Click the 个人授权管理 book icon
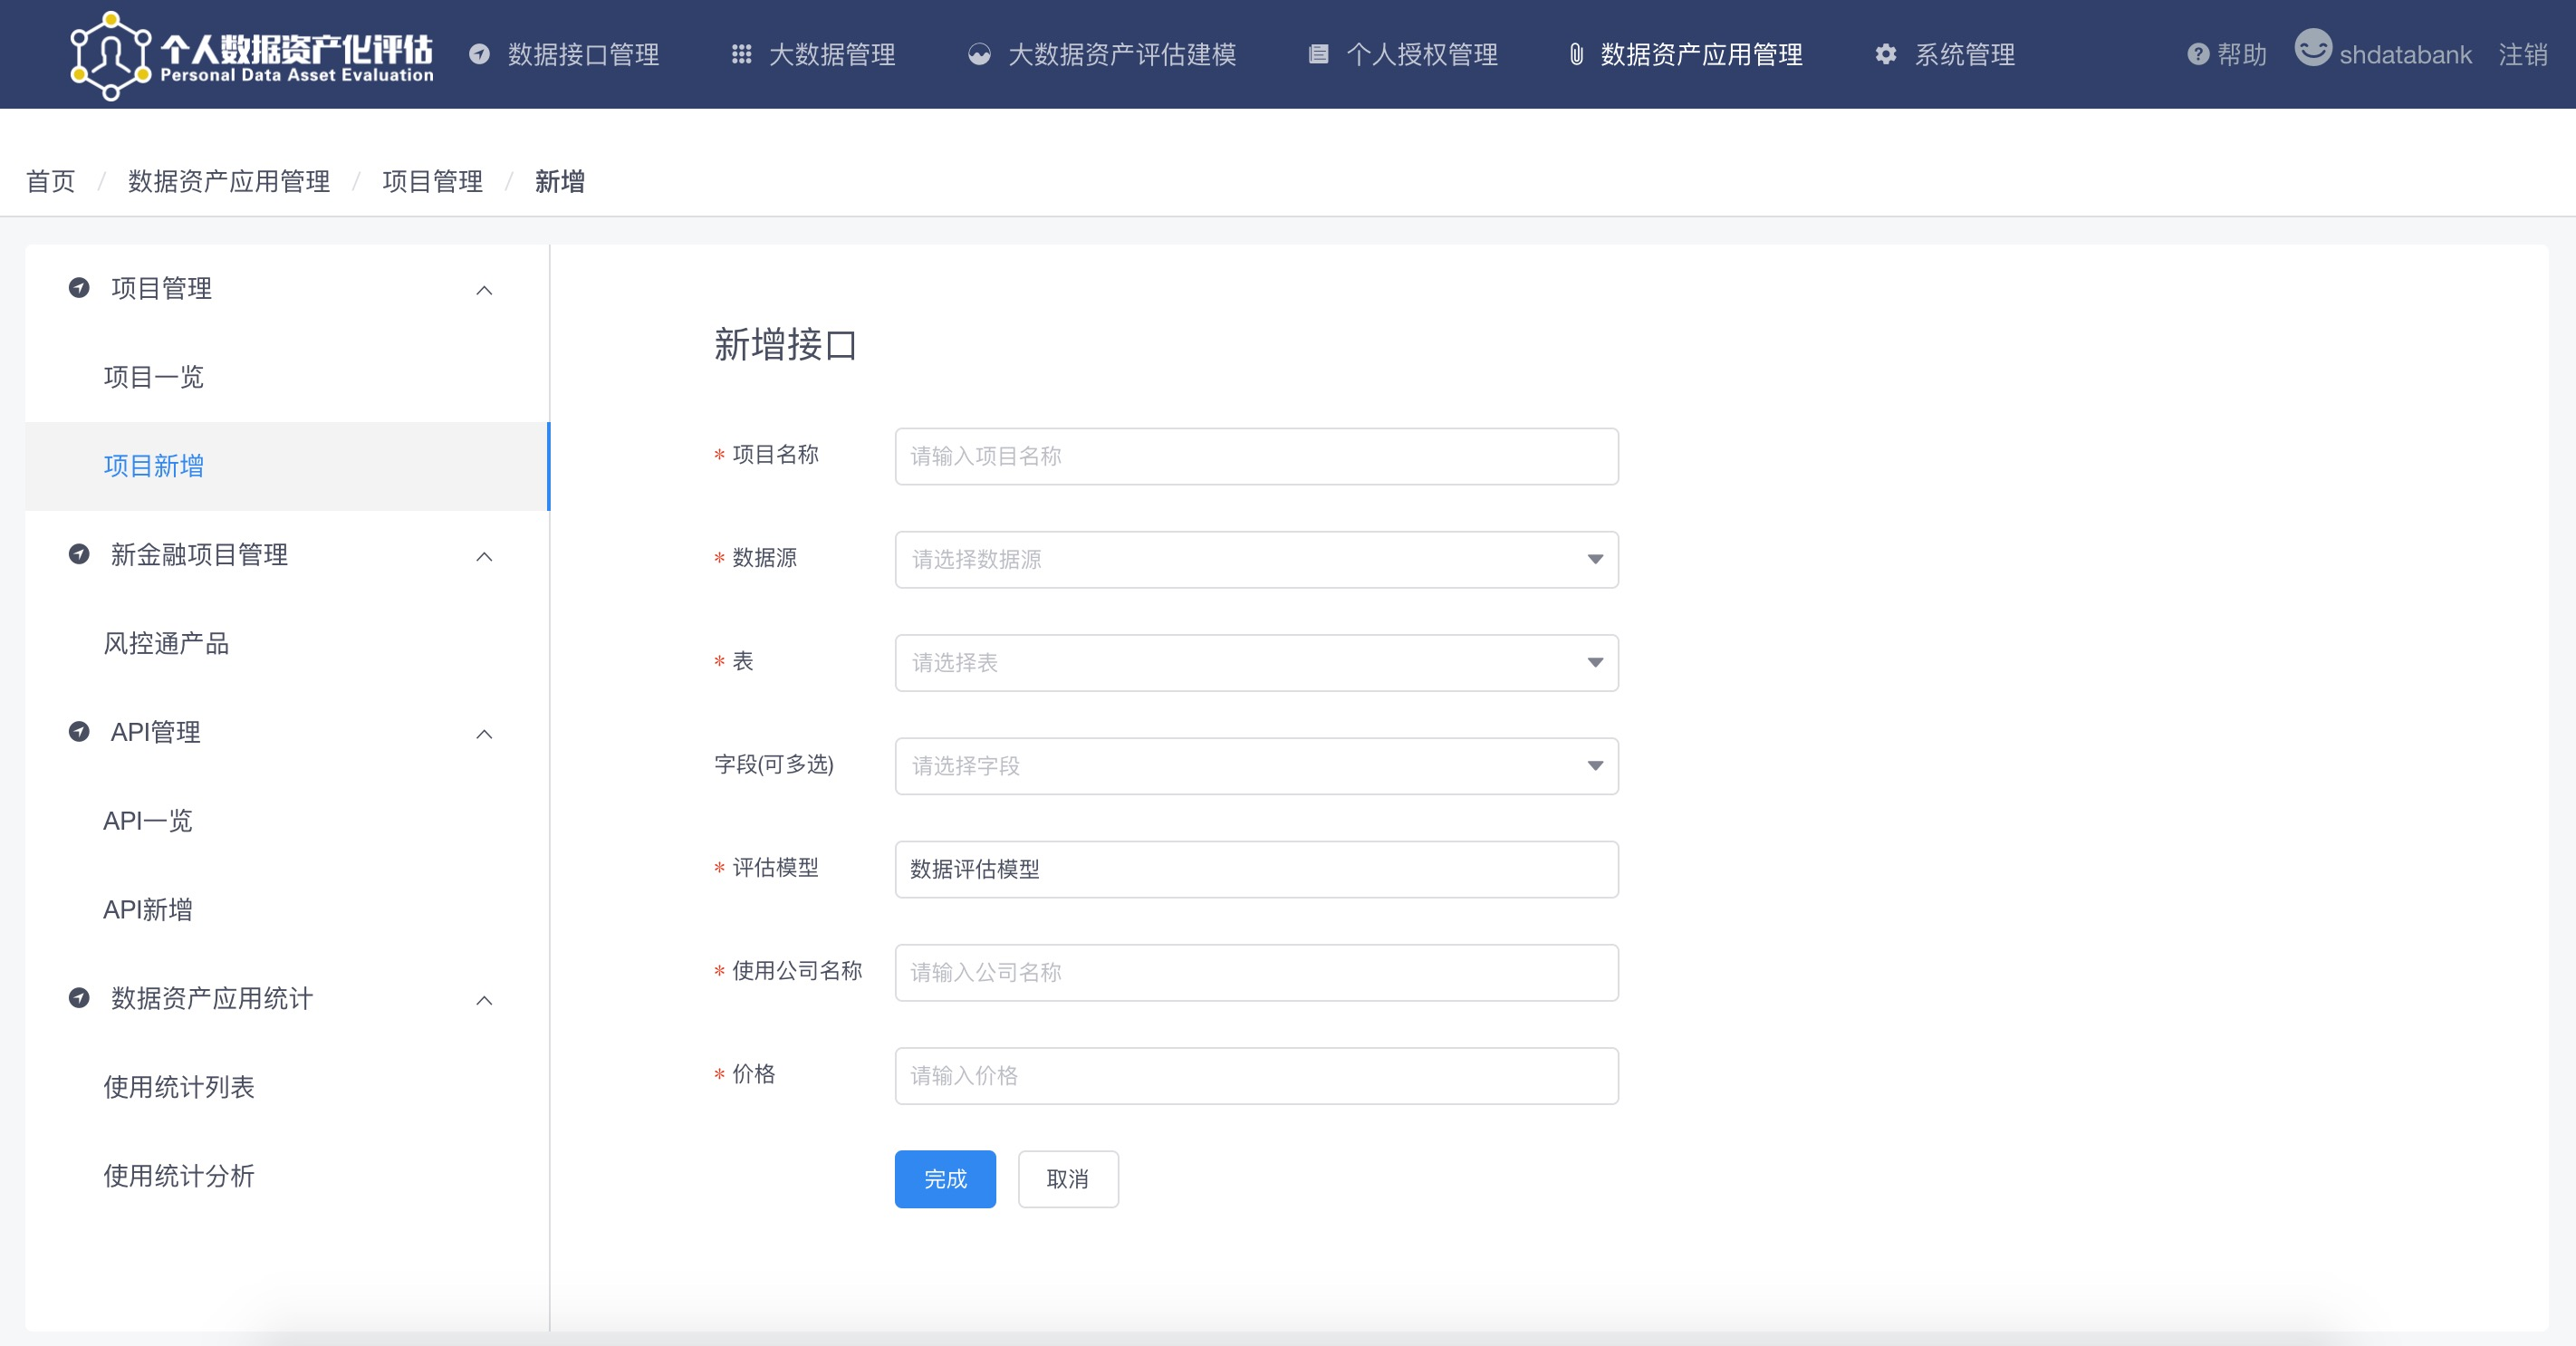This screenshot has width=2576, height=1346. pos(1319,55)
